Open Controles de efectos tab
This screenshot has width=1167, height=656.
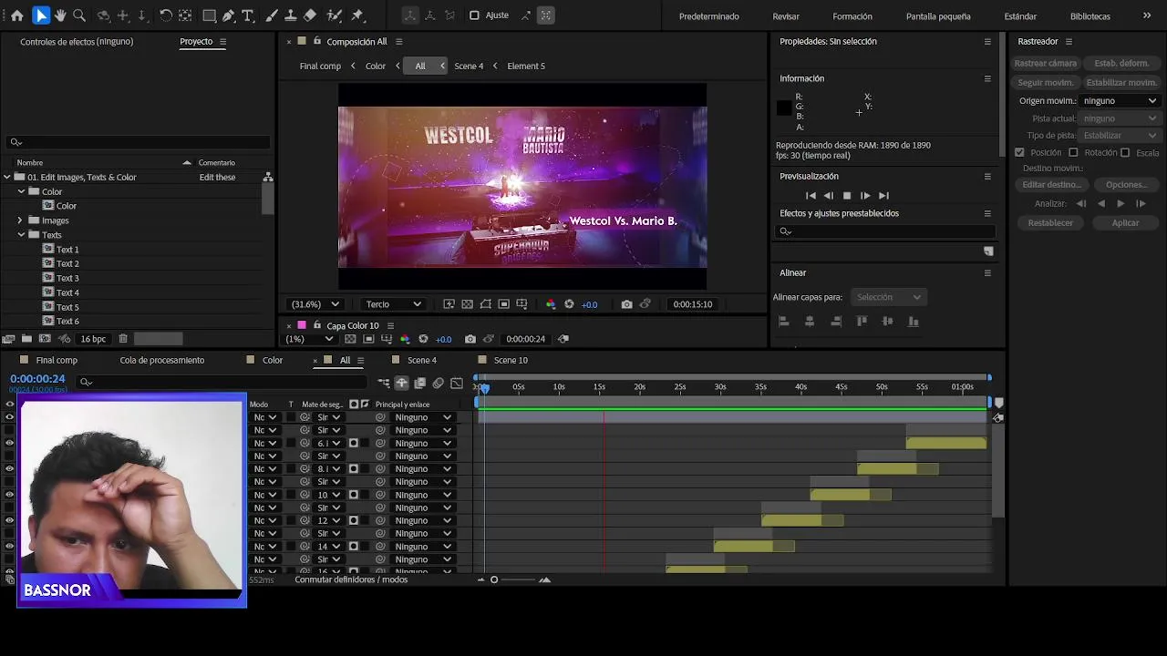pyautogui.click(x=77, y=42)
